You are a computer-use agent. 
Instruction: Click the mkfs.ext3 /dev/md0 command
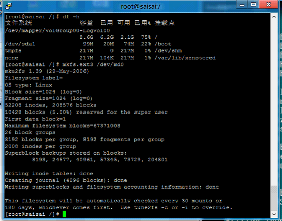pos(93,65)
